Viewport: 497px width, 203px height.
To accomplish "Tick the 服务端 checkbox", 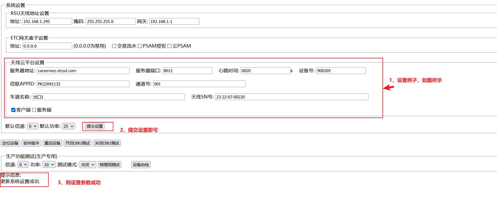I will 34,110.
